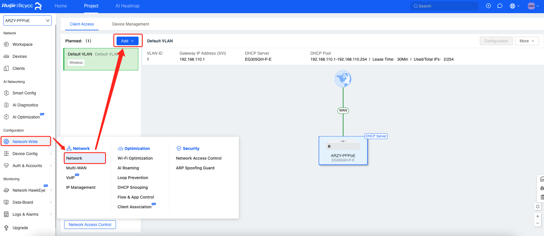Screen dimensions: 544x236
Task: Click the Auth & Accounts shield icon
Action: (6, 166)
